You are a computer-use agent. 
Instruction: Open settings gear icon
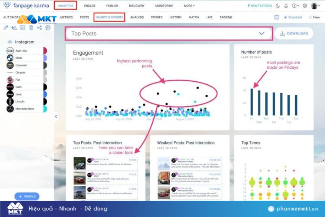[x=305, y=6]
